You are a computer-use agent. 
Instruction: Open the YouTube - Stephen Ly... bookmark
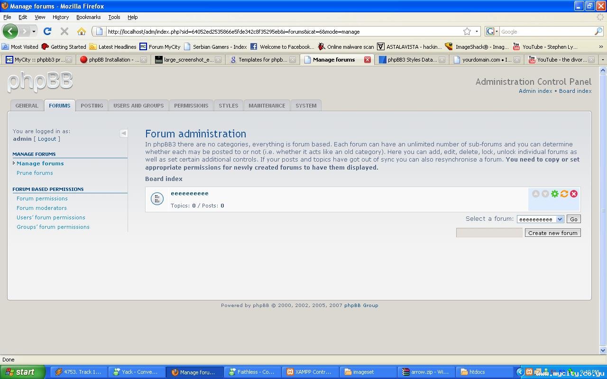pos(545,46)
